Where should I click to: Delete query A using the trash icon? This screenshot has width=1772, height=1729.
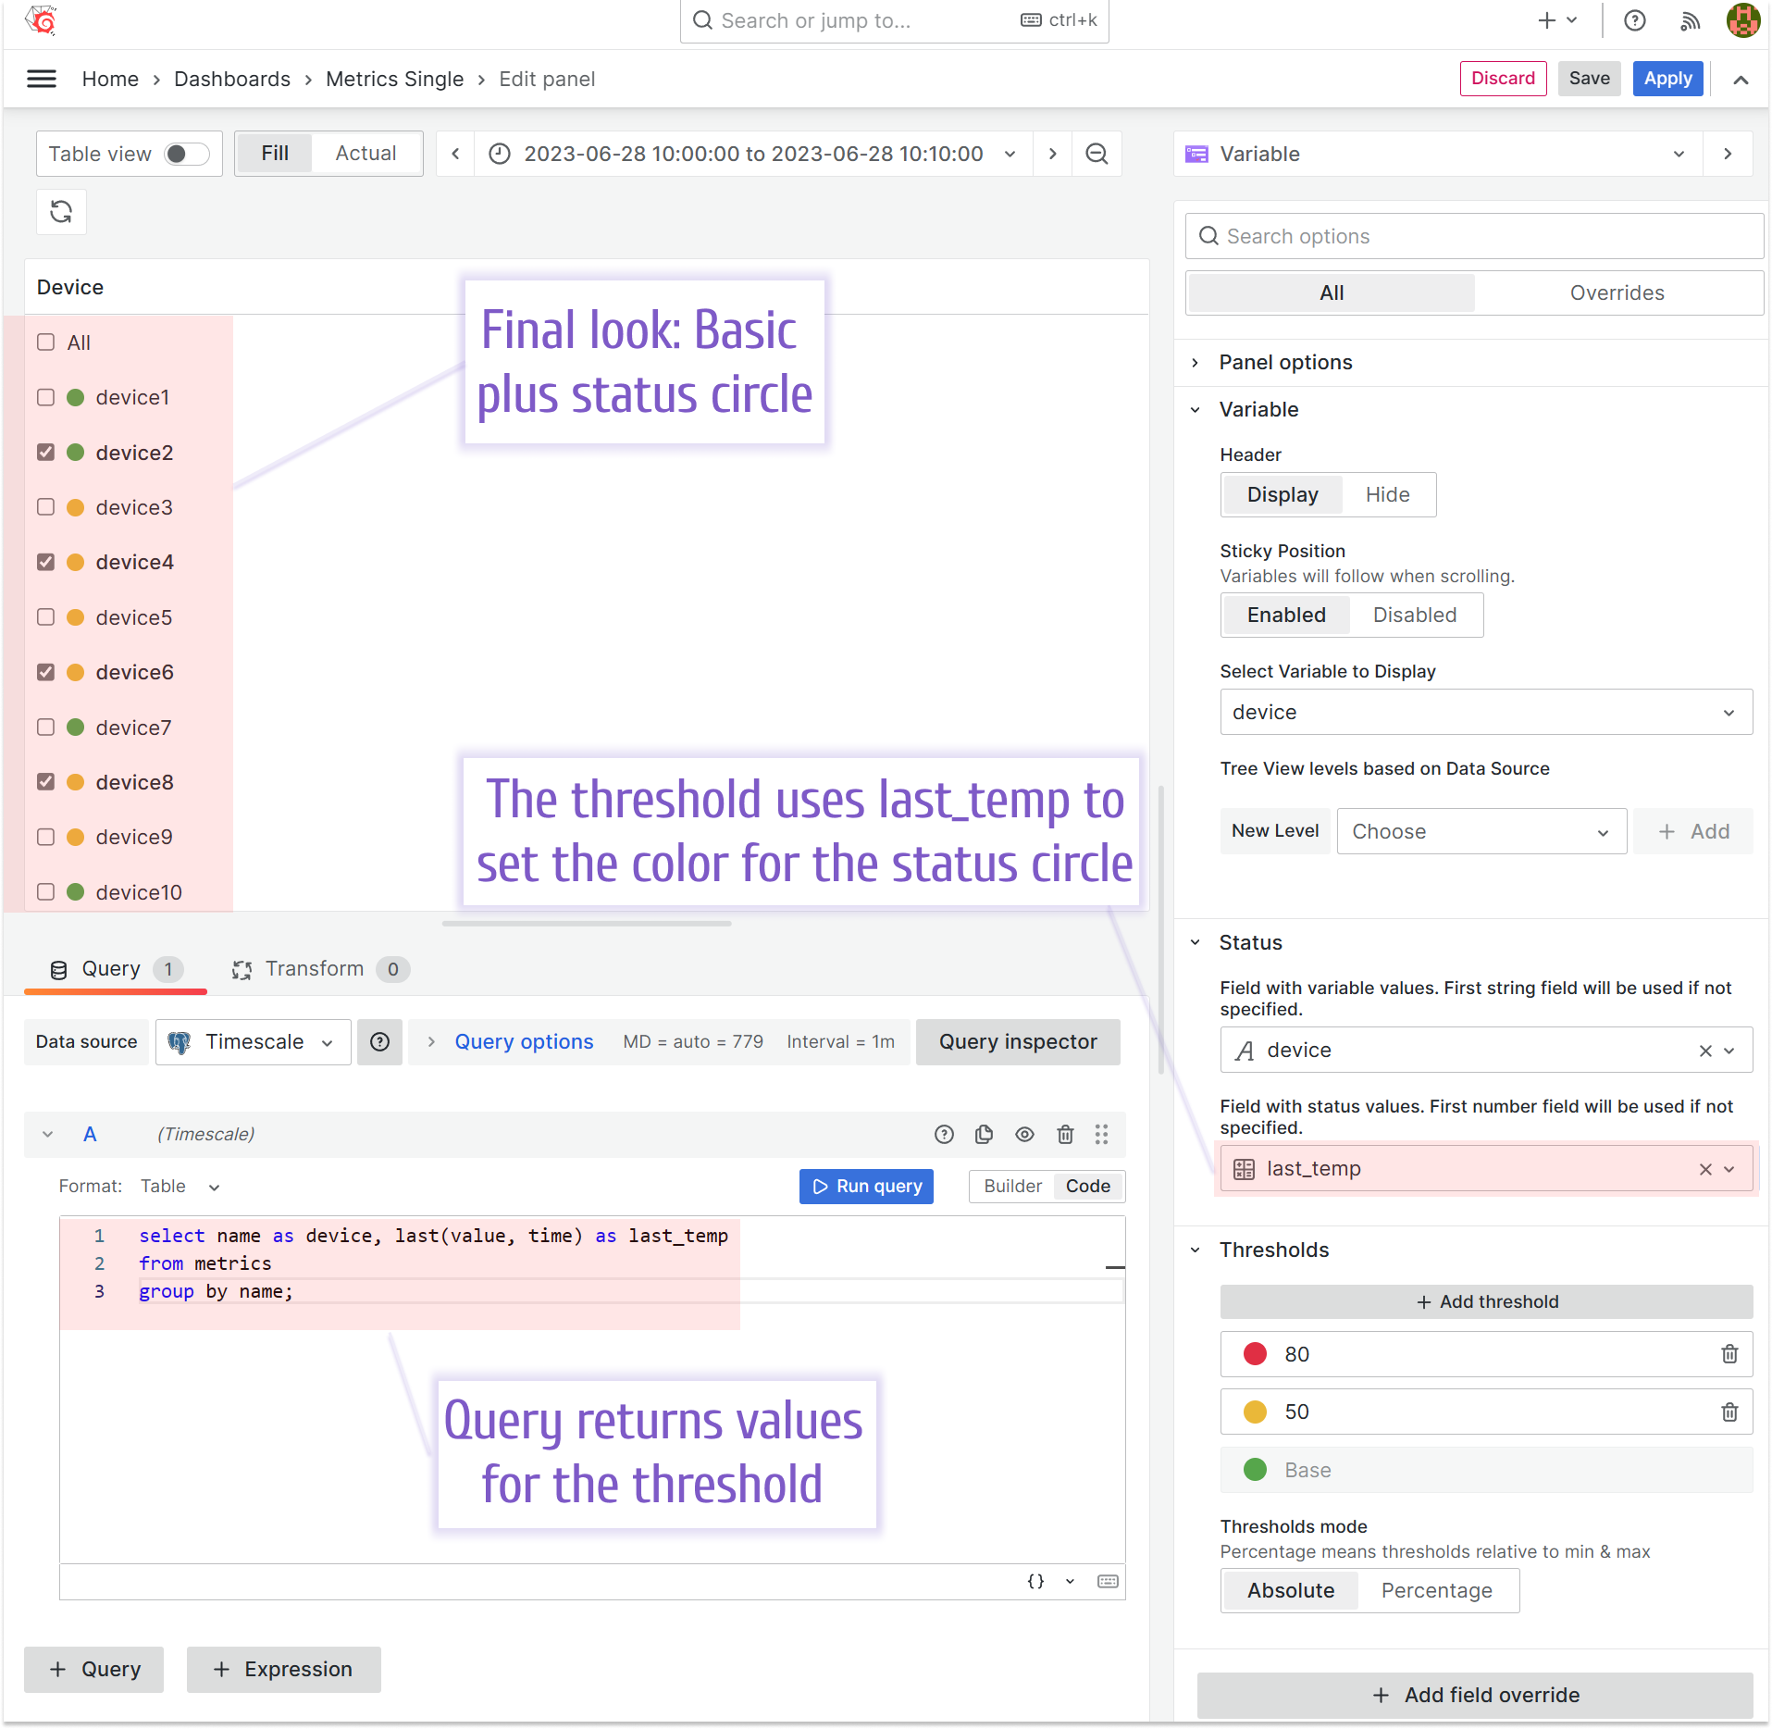point(1064,1134)
